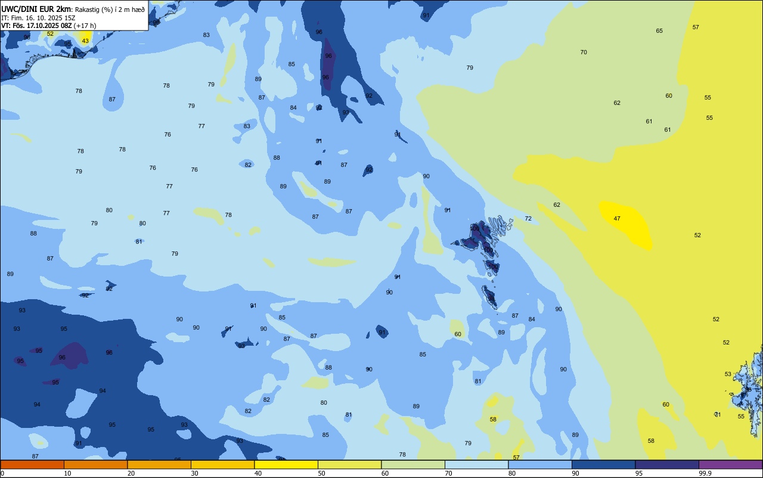The height and width of the screenshot is (478, 763).
Task: Click the legend scale label "99.9"
Action: 706,473
